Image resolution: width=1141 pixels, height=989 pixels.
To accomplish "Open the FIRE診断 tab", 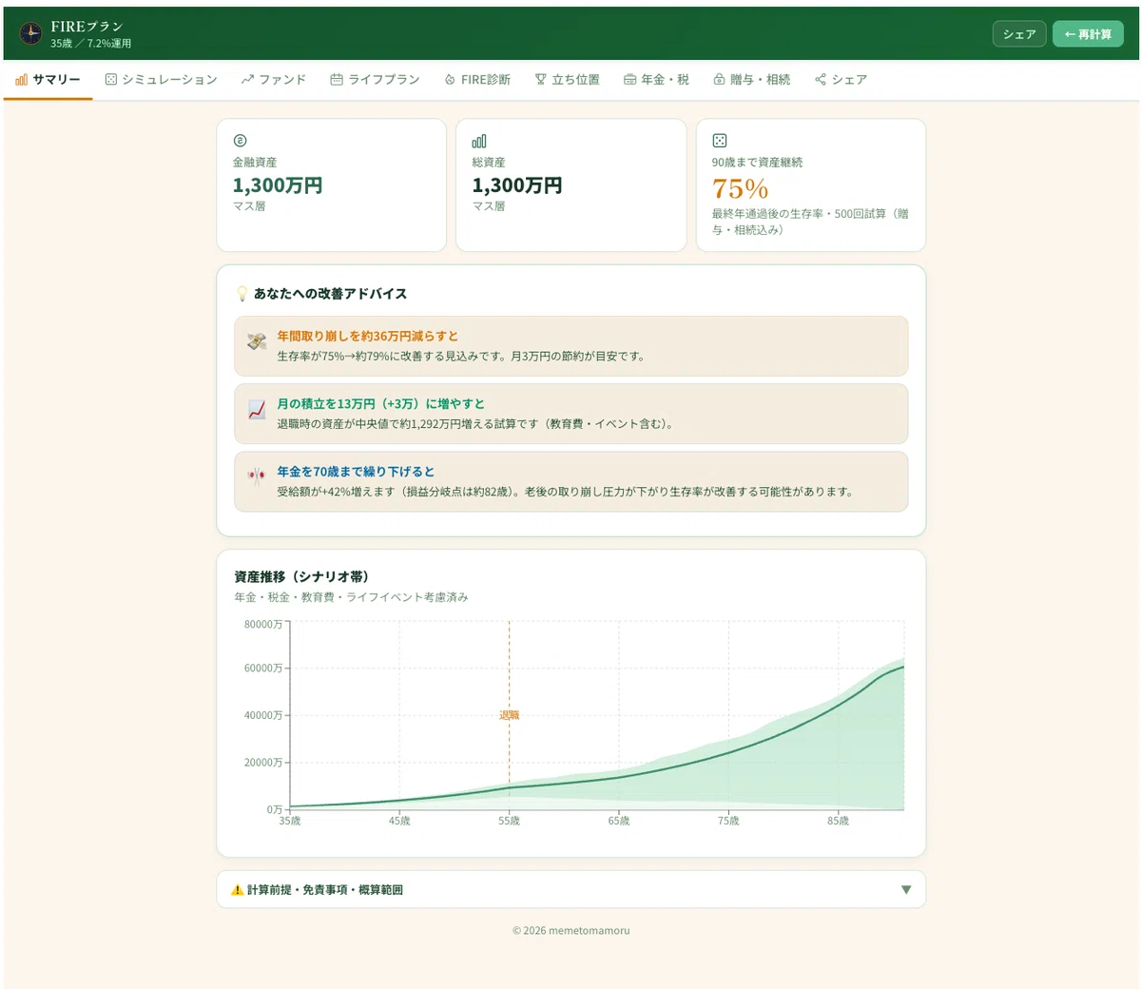I will click(477, 80).
